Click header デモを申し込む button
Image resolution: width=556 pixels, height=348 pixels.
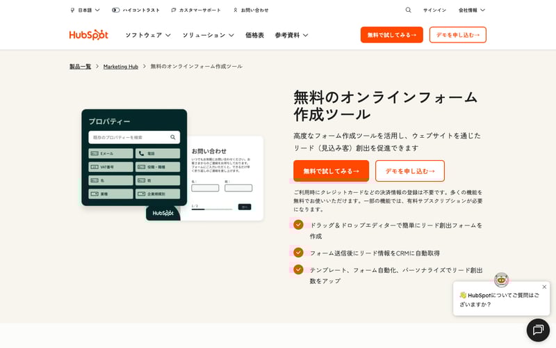[x=458, y=35]
